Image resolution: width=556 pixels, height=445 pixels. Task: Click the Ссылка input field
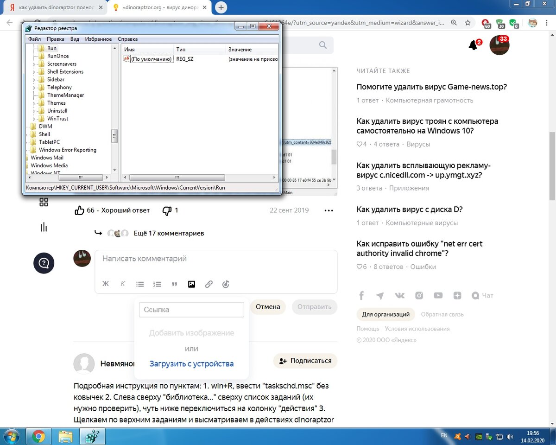click(191, 310)
